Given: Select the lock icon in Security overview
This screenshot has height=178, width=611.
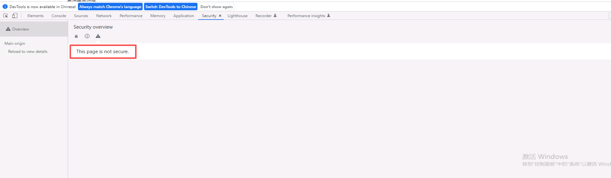Looking at the screenshot, I should tap(76, 36).
